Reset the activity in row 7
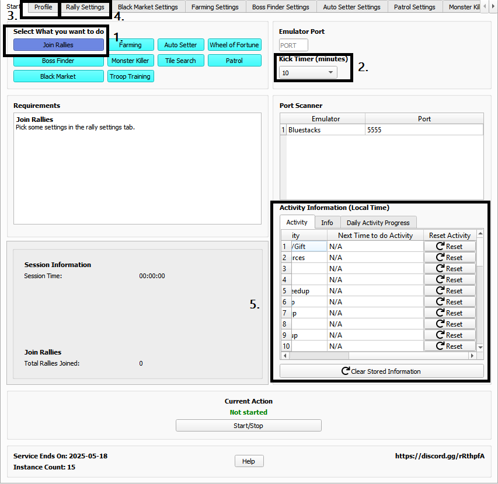This screenshot has width=498, height=484. (x=449, y=313)
